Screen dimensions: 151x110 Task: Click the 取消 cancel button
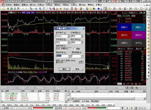[x=77, y=69]
